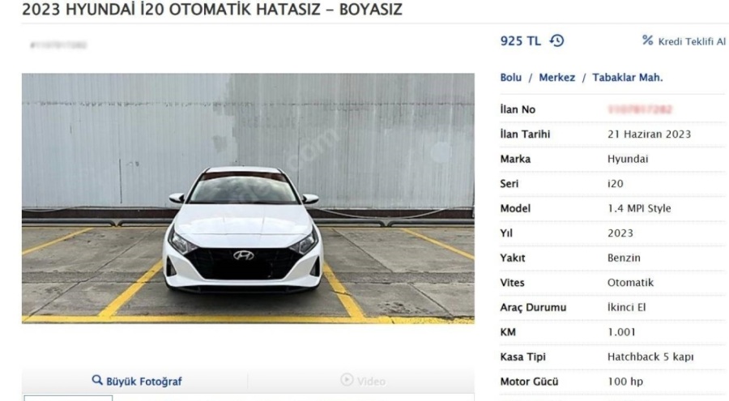
Task: Click the Seri value i20
Action: pos(615,183)
